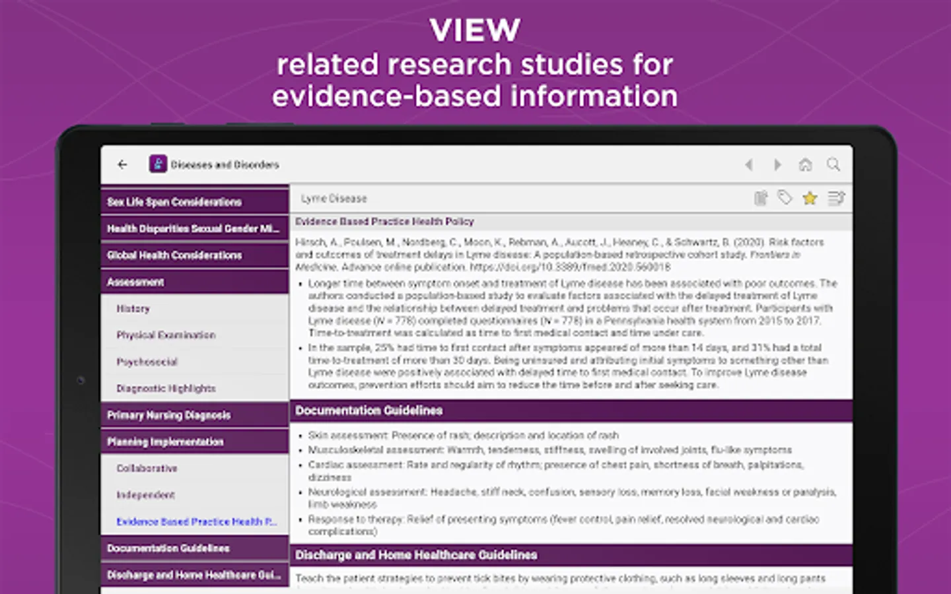Toggle the favorite star for Lyme Disease
The height and width of the screenshot is (594, 951).
tap(810, 198)
